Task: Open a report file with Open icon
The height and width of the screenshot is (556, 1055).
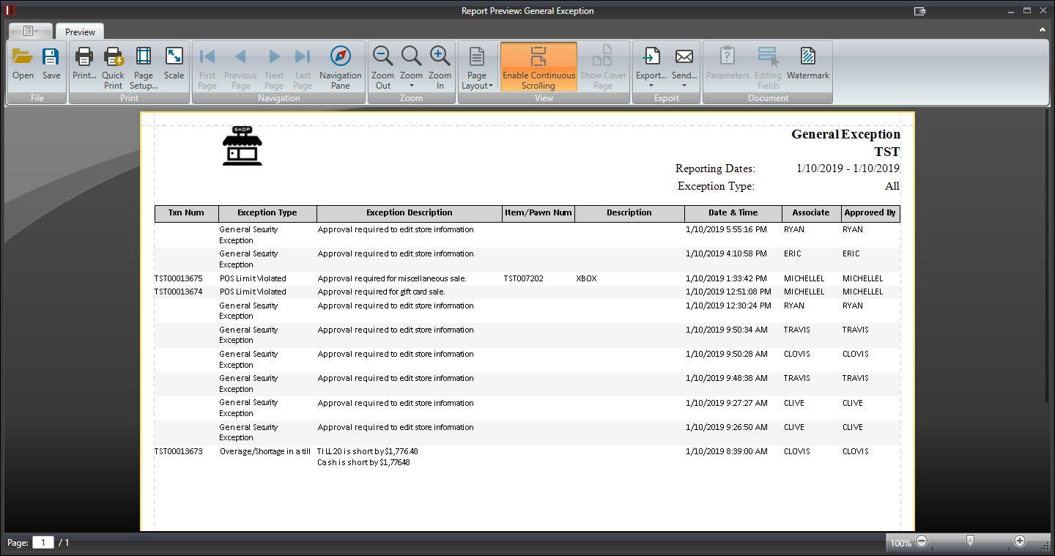Action: coord(23,65)
